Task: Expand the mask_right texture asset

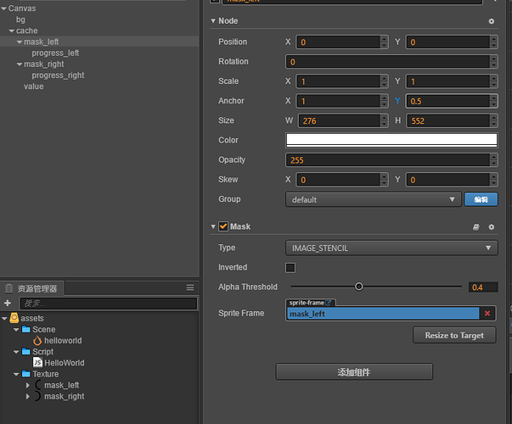Action: pyautogui.click(x=28, y=396)
